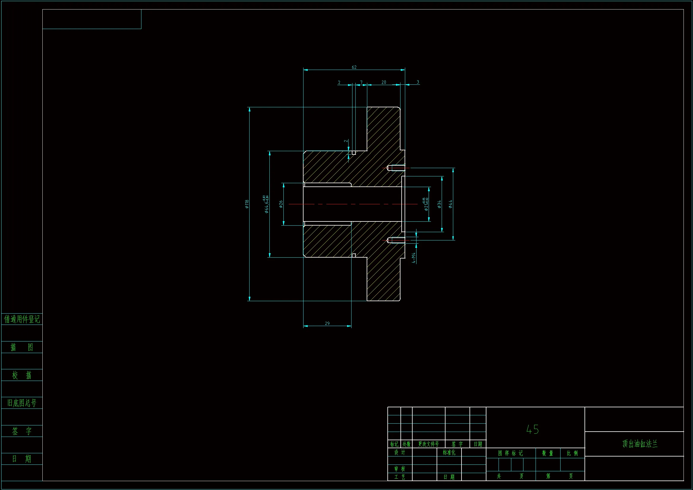
Task: Select the 设计 cell in title block
Action: (400, 452)
